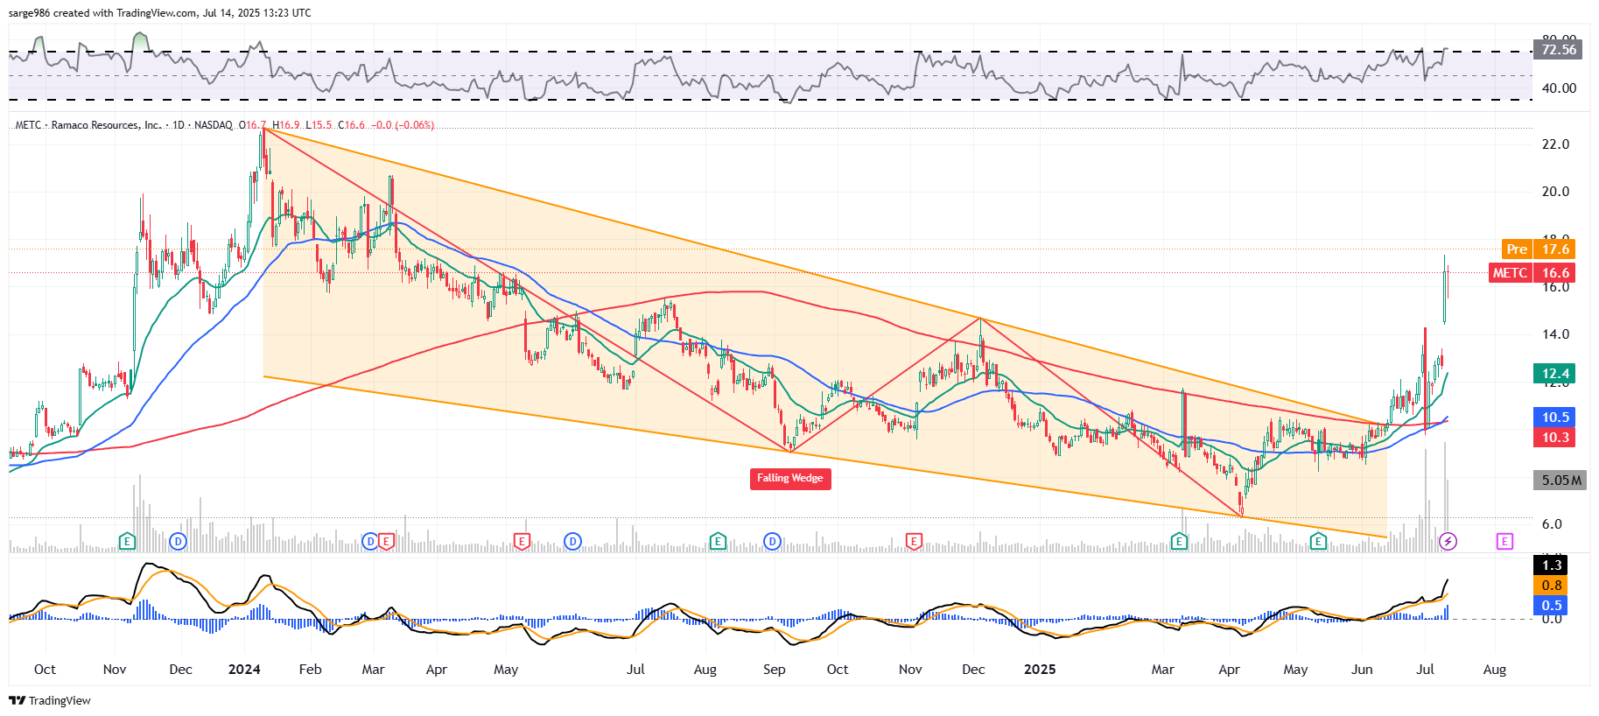This screenshot has width=1599, height=716.
Task: Open the blue dividend marker in March 2024
Action: 370,541
